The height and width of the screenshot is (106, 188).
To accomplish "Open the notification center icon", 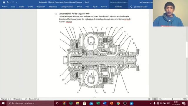I will pyautogui.click(x=184, y=103).
